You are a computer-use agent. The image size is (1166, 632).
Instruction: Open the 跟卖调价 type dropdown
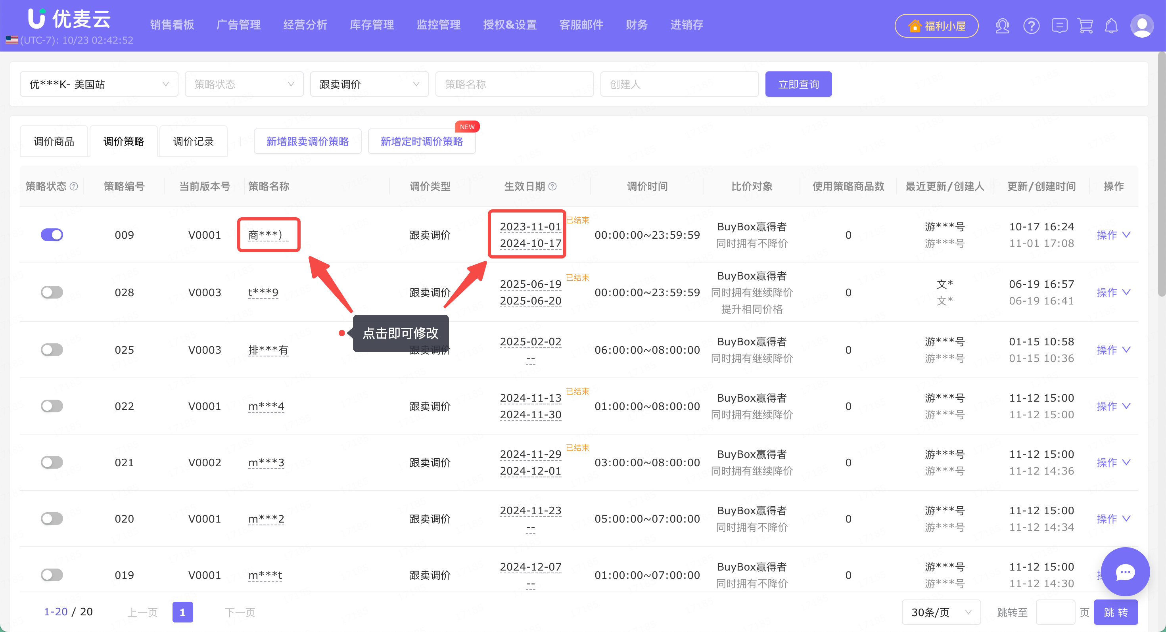click(x=369, y=84)
